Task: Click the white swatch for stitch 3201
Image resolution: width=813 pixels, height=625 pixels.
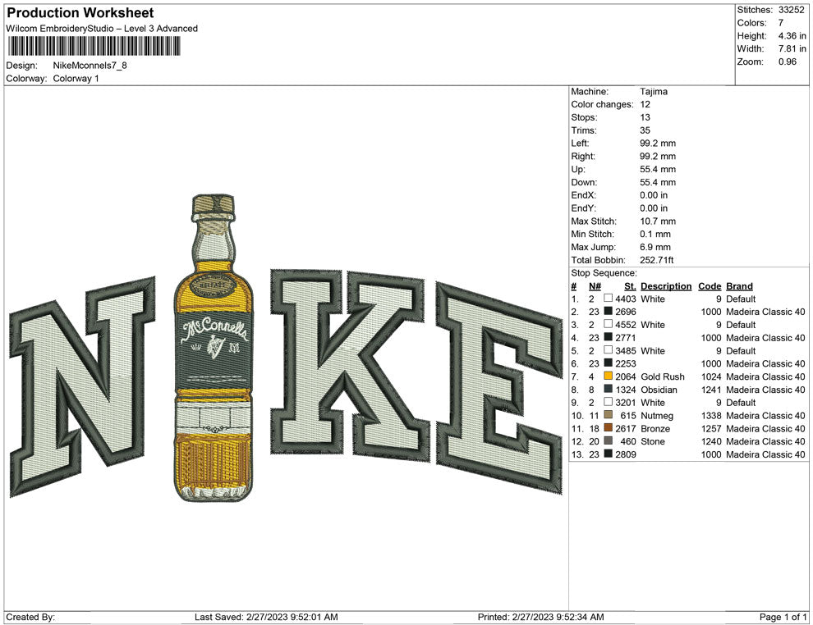Action: [609, 402]
